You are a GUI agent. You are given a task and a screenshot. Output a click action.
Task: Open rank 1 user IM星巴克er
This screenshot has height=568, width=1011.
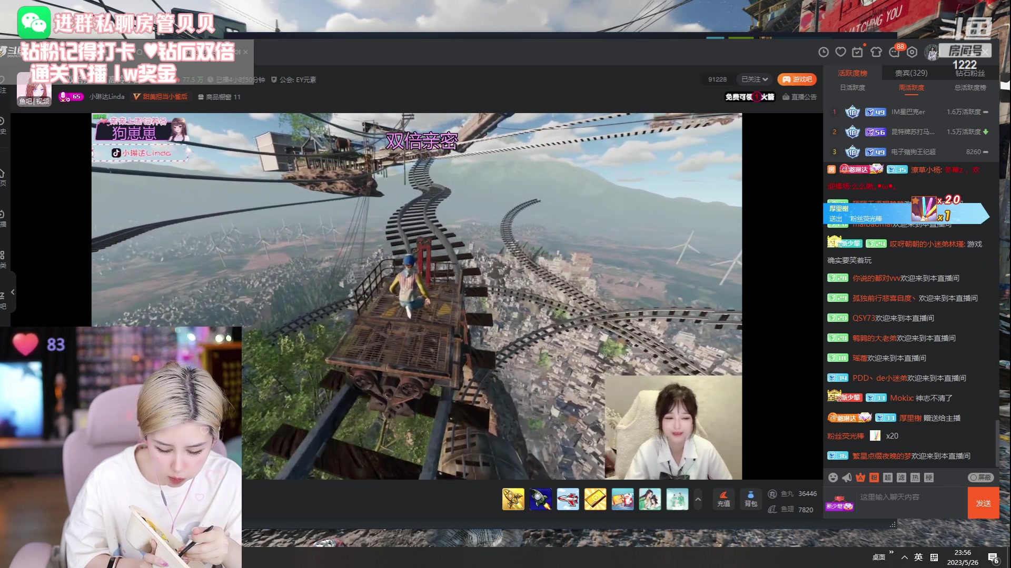point(908,112)
